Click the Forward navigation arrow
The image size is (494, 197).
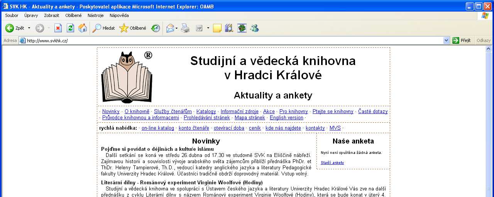point(40,28)
